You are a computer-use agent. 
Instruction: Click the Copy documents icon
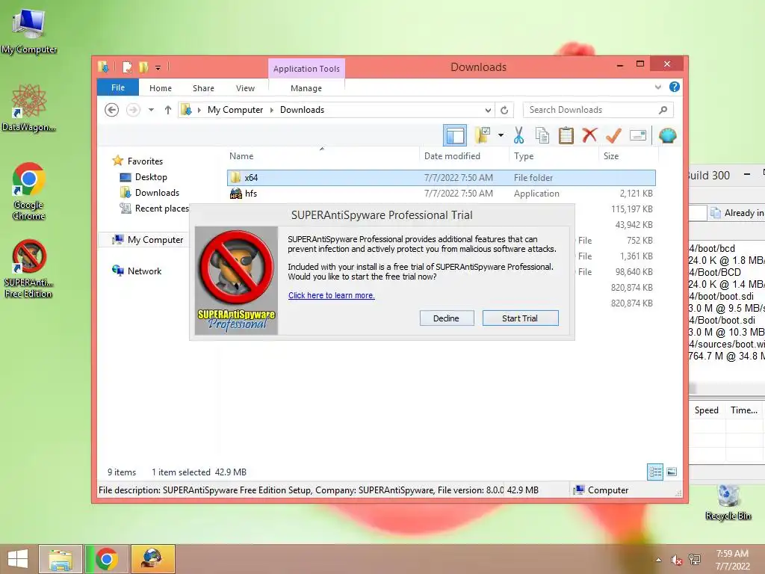click(542, 135)
